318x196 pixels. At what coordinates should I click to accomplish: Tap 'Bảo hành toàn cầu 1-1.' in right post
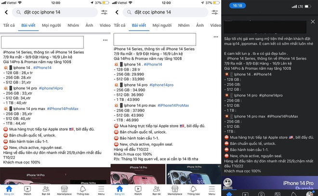(249, 150)
